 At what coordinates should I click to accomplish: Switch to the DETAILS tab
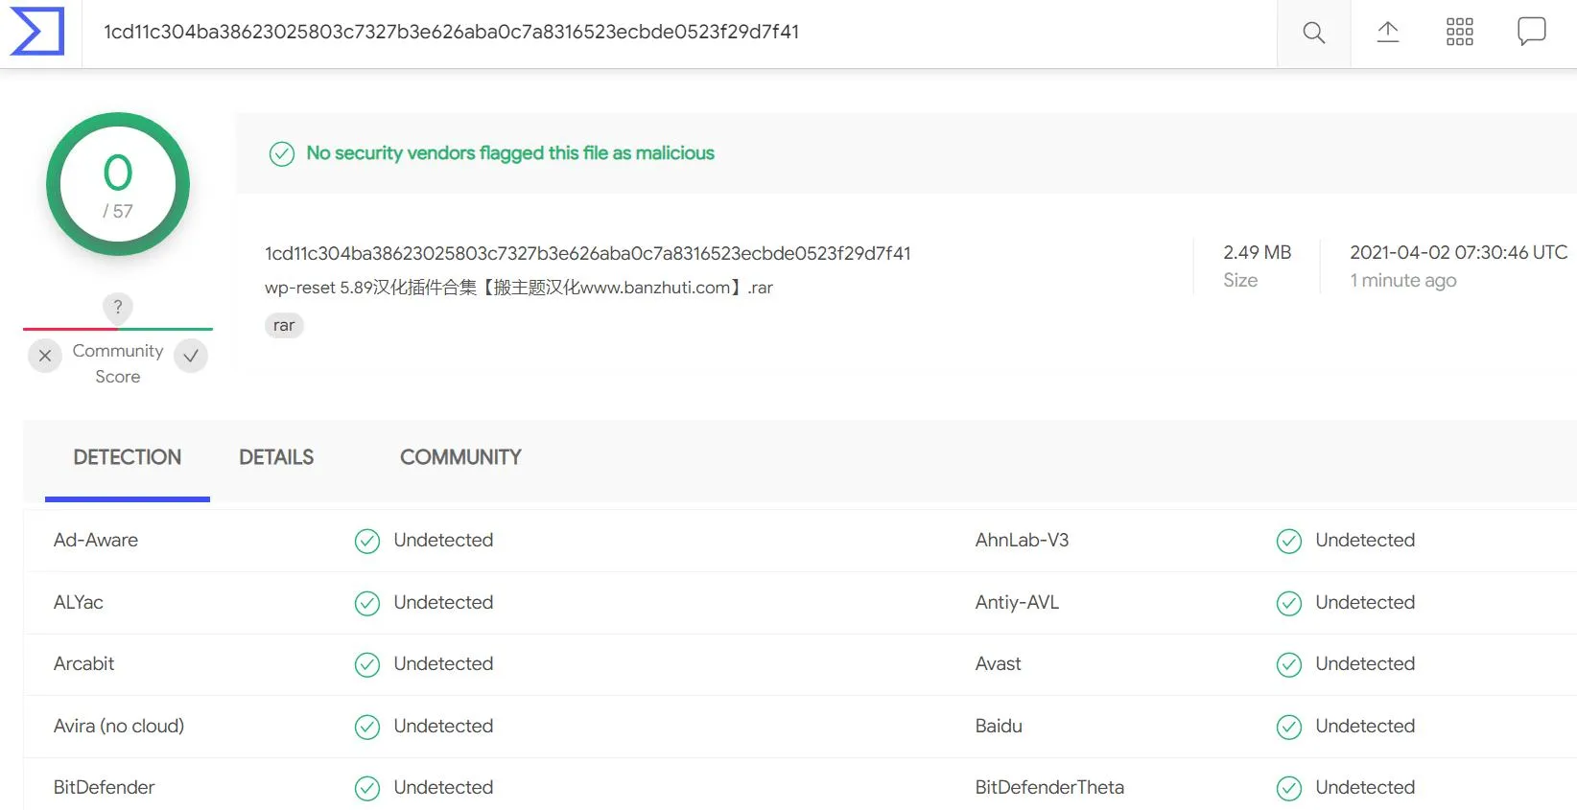[276, 457]
